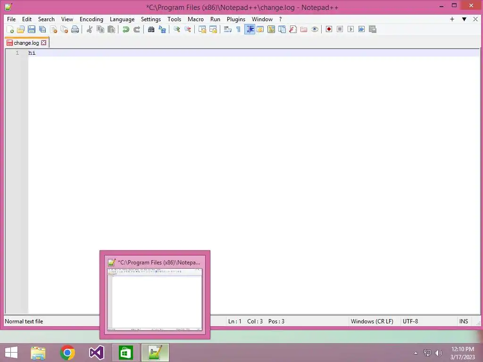Open Visual Studio from the taskbar

[x=96, y=353]
